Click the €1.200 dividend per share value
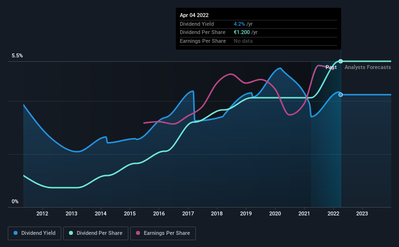This screenshot has height=247, width=399. click(242, 33)
